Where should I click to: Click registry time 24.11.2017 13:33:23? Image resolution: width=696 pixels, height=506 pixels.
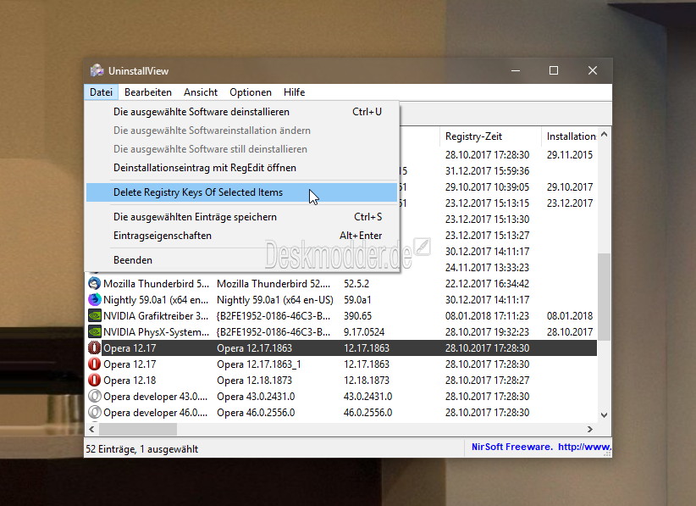pos(487,268)
